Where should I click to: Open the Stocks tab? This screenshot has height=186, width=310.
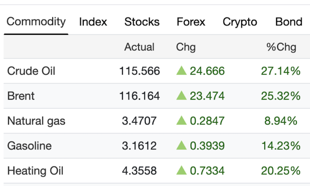click(x=142, y=22)
